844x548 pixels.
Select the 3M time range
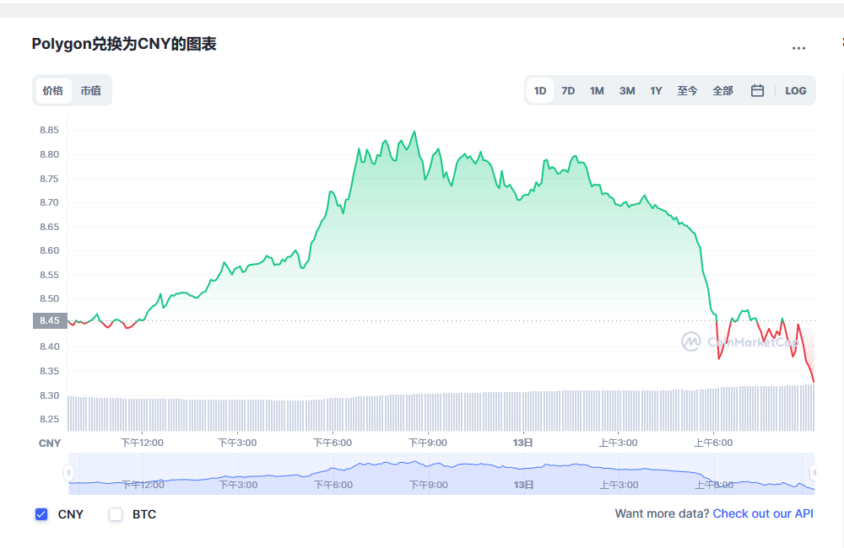point(627,90)
